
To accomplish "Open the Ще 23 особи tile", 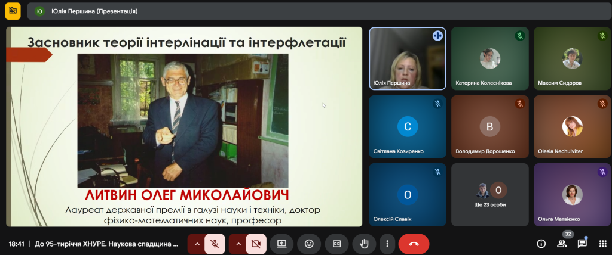I will [x=490, y=195].
